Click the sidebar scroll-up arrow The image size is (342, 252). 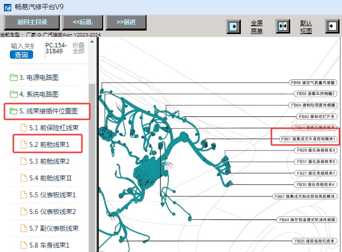(x=92, y=41)
